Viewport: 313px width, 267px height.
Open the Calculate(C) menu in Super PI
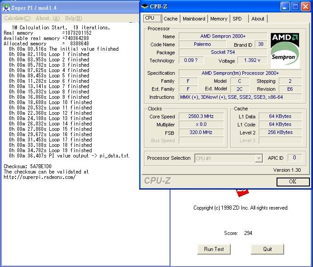tap(17, 18)
